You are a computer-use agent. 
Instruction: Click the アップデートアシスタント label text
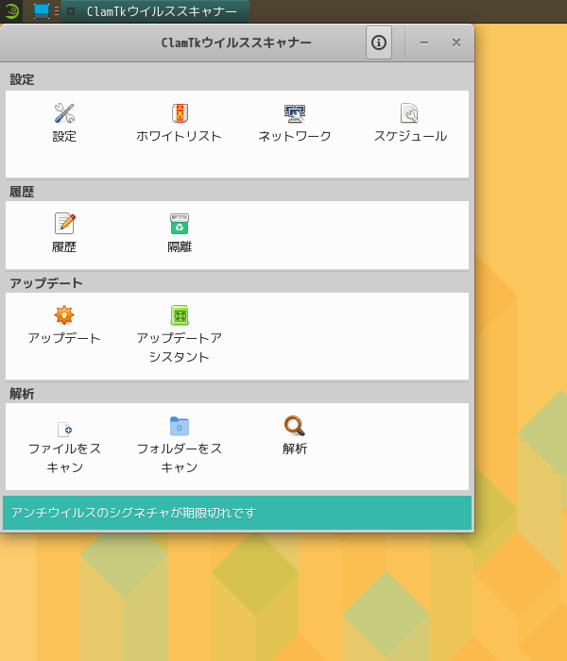(179, 347)
